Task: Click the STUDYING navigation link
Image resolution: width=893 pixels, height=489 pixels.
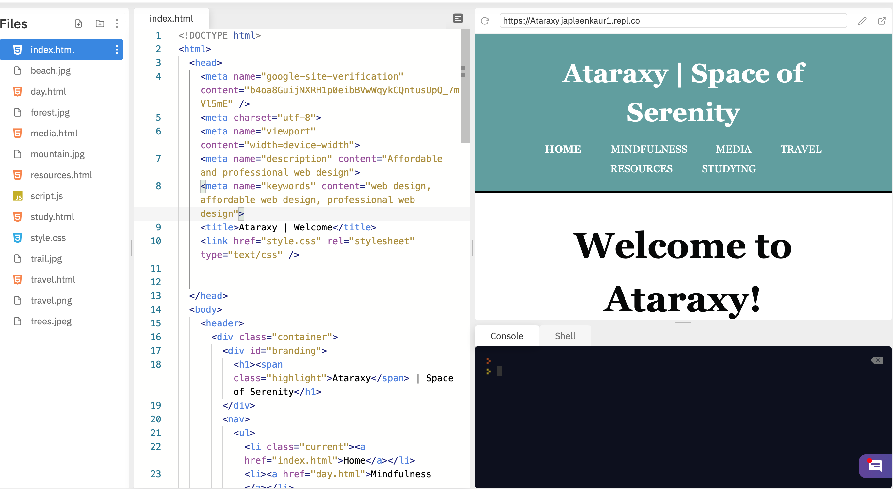Action: click(x=728, y=169)
